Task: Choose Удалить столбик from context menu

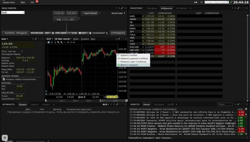Action: point(133,55)
